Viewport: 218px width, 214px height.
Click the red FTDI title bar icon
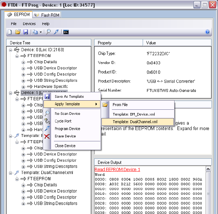(x=4, y=5)
